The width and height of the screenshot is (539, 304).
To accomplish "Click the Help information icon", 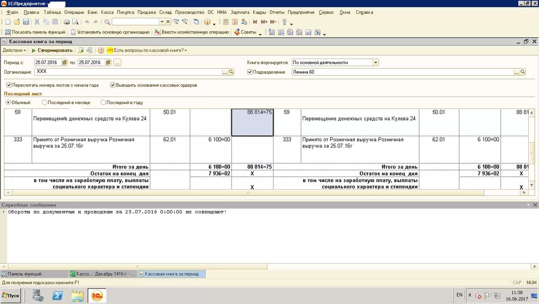I will [207, 22].
